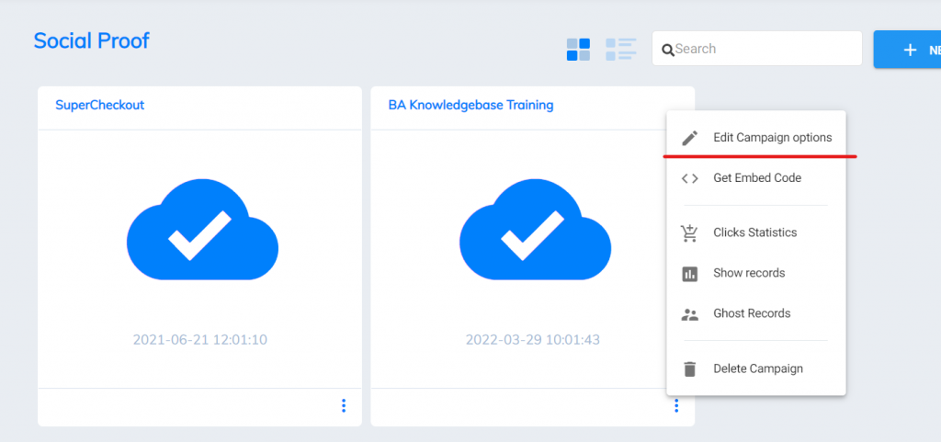Open the BA Knowledgebase Training three-dot menu
The image size is (941, 442).
point(676,406)
